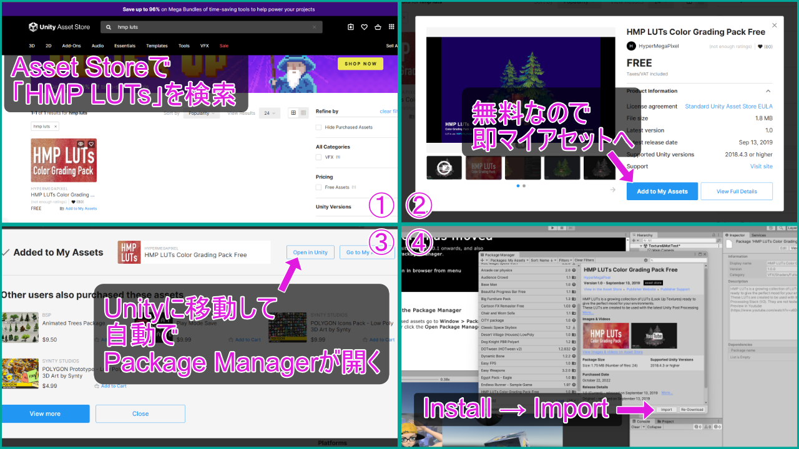
Task: Open VFX category menu
Action: coord(205,46)
